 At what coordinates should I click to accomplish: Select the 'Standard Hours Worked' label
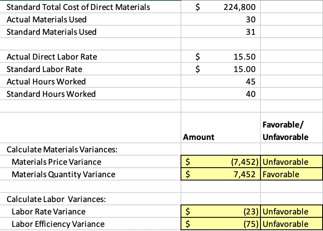coord(51,94)
